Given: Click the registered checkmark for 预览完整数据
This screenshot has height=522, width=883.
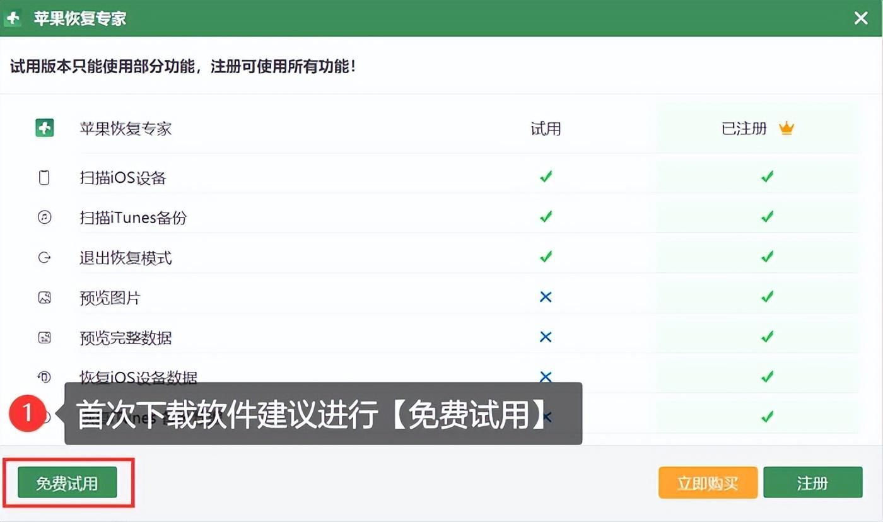Looking at the screenshot, I should click(768, 337).
